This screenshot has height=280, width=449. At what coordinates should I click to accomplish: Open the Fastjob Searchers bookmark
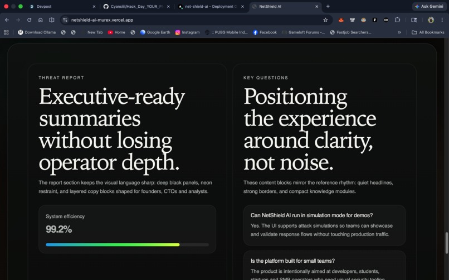tap(350, 32)
